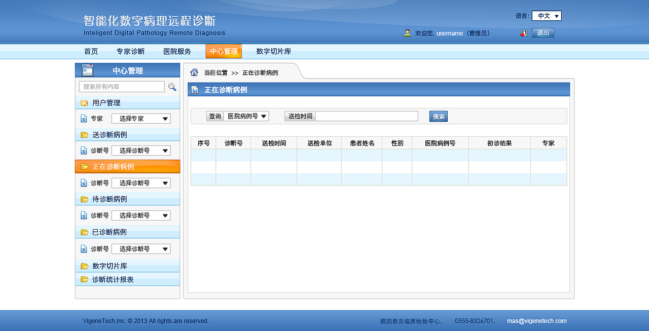649x331 pixels.
Task: Click 微因泰克临床检验中心 in footer
Action: (411, 321)
